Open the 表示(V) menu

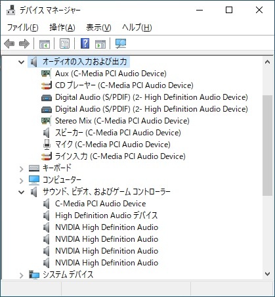(98, 28)
